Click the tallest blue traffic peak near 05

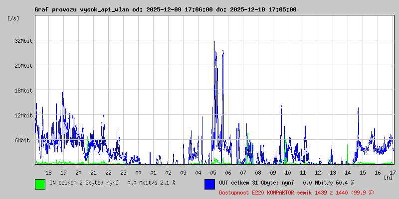(x=214, y=42)
